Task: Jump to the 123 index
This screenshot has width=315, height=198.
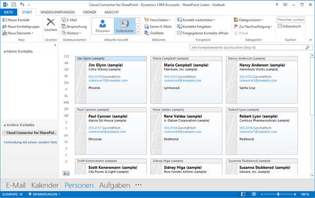Action: [x=66, y=57]
